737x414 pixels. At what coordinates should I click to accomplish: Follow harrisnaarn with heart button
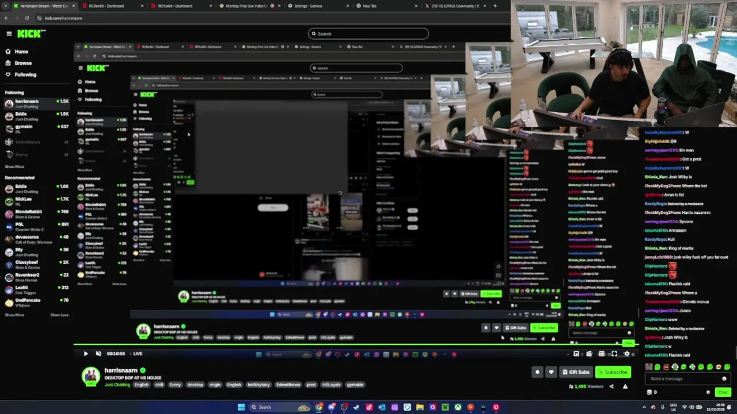tap(551, 372)
